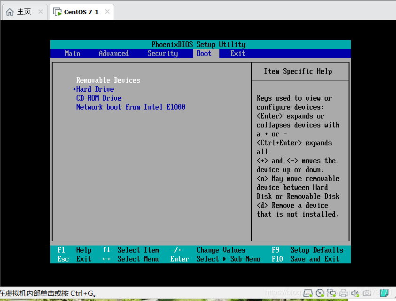
Task: Open the Exit BIOS menu
Action: point(238,53)
